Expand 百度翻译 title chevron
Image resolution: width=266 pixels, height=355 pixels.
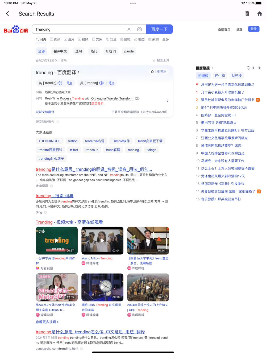(78, 72)
